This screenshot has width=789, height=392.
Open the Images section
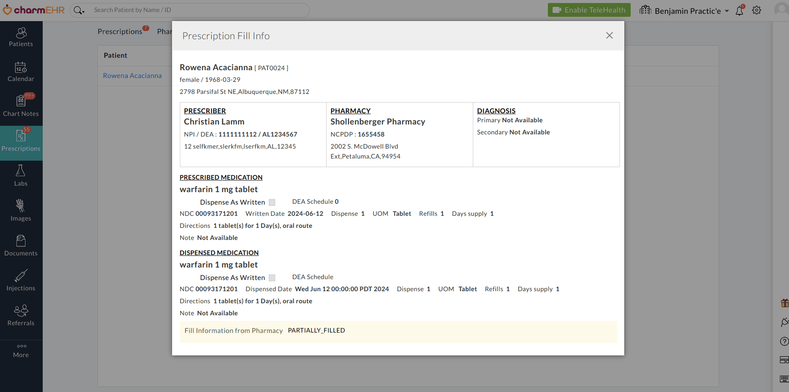[x=21, y=211]
